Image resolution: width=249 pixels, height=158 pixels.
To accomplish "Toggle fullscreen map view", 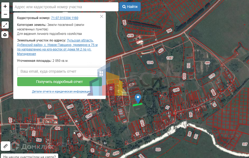I will (x=5, y=25).
